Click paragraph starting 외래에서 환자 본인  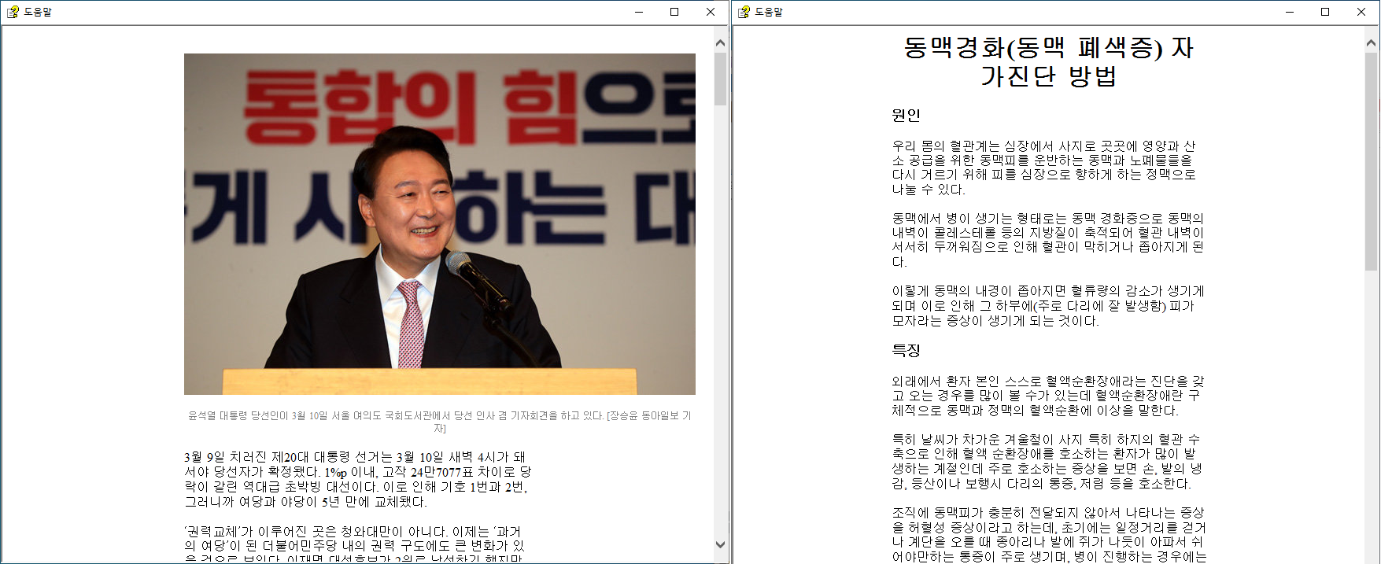(1048, 396)
